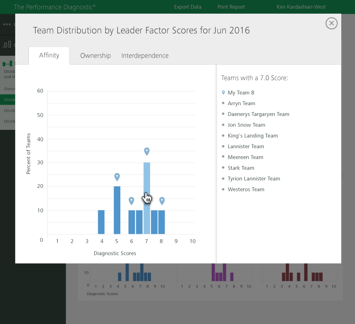Select the highlighted bar at score 7

[147, 198]
